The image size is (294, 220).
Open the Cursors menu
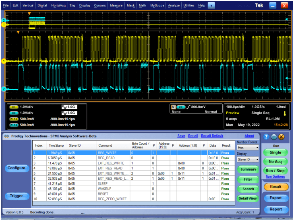[x=100, y=6]
